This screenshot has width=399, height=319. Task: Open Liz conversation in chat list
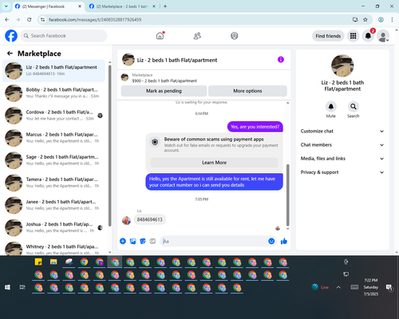(54, 71)
